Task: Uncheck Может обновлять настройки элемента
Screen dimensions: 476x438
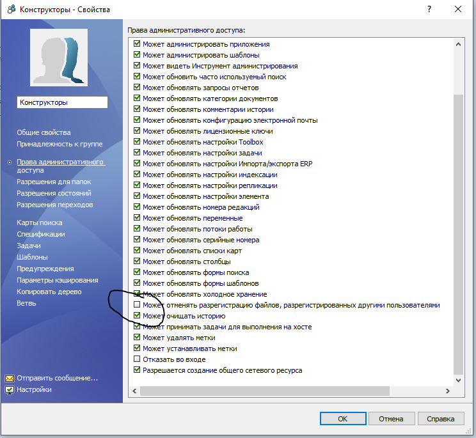Action: (137, 196)
